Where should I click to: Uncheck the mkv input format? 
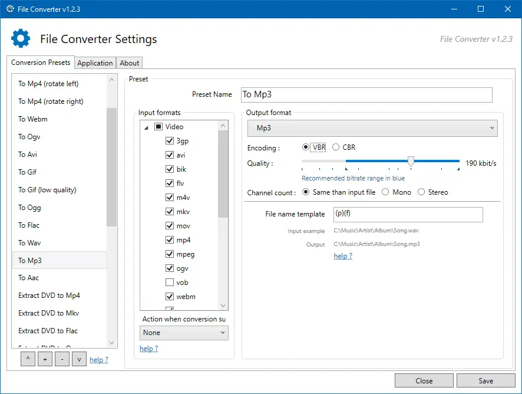(170, 211)
